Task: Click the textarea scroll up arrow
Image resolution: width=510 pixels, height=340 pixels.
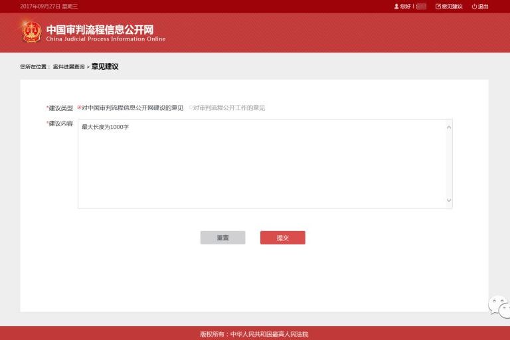Action: (449, 127)
